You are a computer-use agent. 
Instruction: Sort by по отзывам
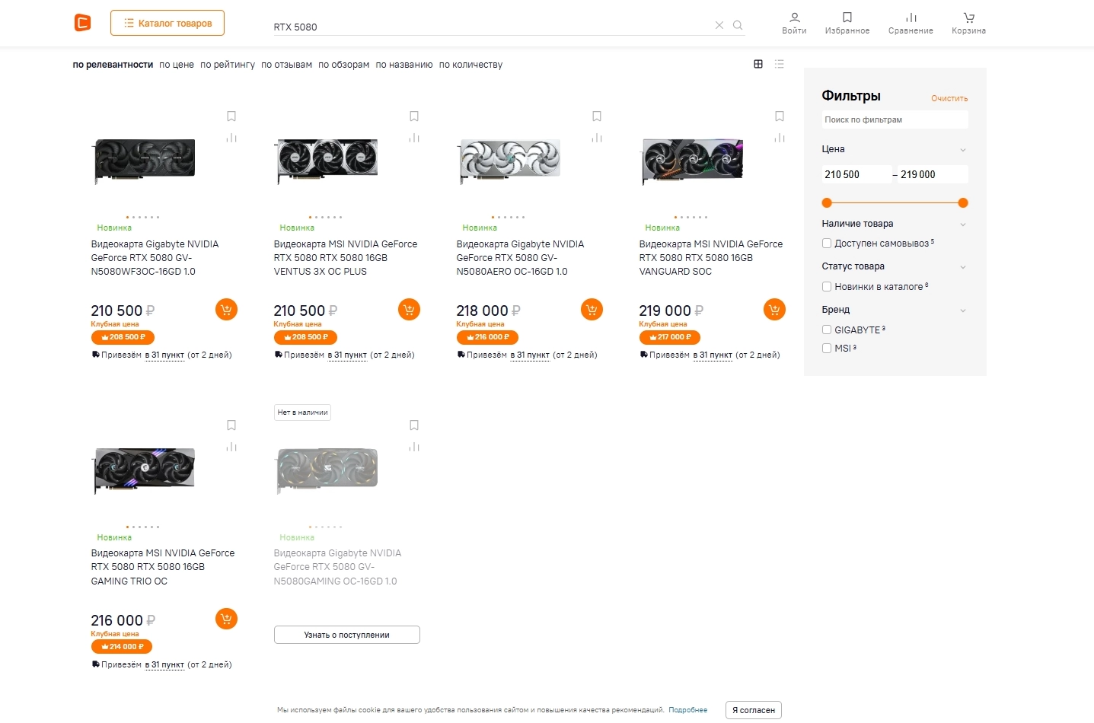point(286,65)
